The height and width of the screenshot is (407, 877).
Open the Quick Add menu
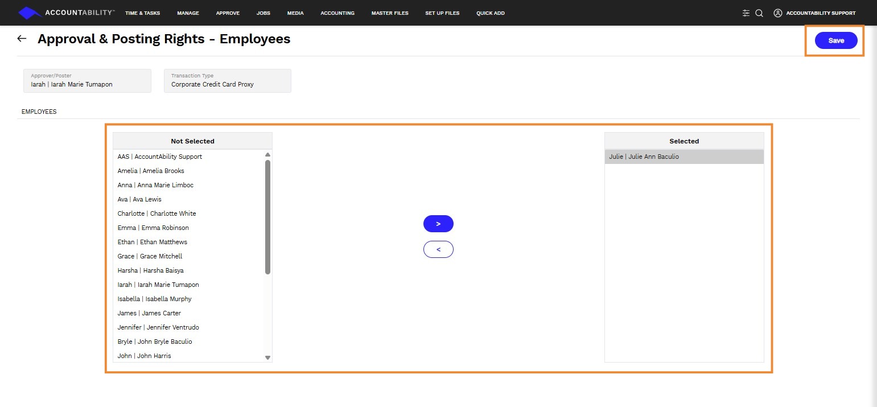click(x=491, y=13)
